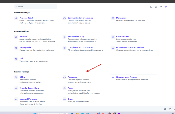Click the envelope icon beside Communication preferences
Viewport: 175px width, 114px height.
pyautogui.click(x=65, y=18)
